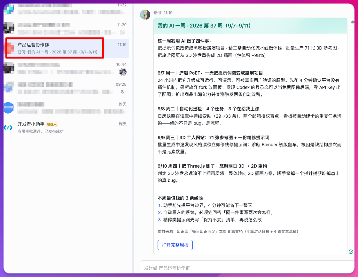This screenshot has height=277, width=358.
Task: Click the 打开完整周报 button
Action: point(175,245)
